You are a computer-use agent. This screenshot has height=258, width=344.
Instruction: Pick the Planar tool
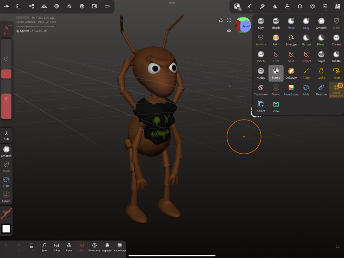tap(322, 40)
